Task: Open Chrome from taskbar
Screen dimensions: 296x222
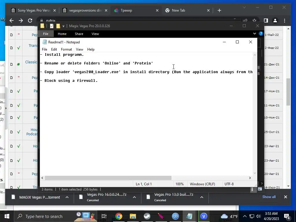Action: (x=119, y=216)
